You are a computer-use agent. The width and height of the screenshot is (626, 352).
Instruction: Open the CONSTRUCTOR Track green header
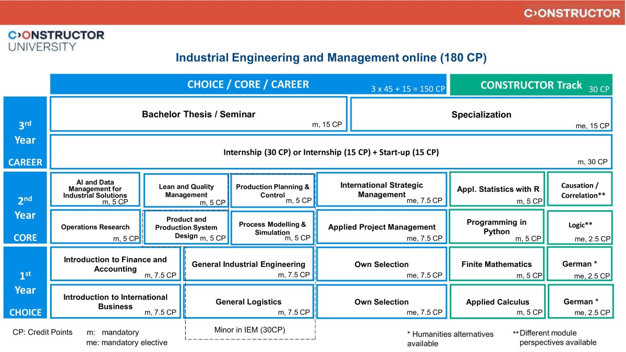pyautogui.click(x=531, y=85)
